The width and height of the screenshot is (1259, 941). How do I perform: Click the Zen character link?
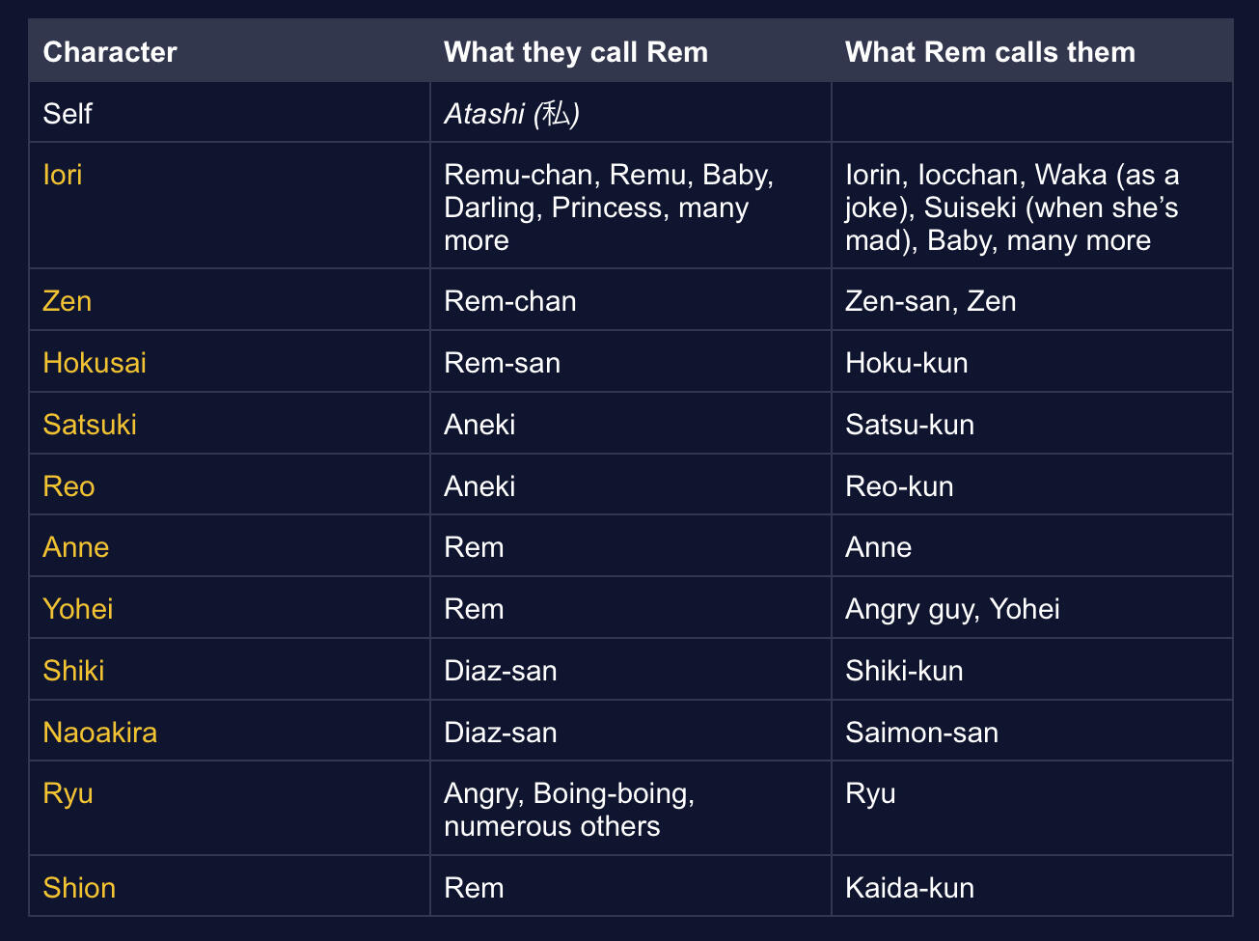tap(68, 301)
